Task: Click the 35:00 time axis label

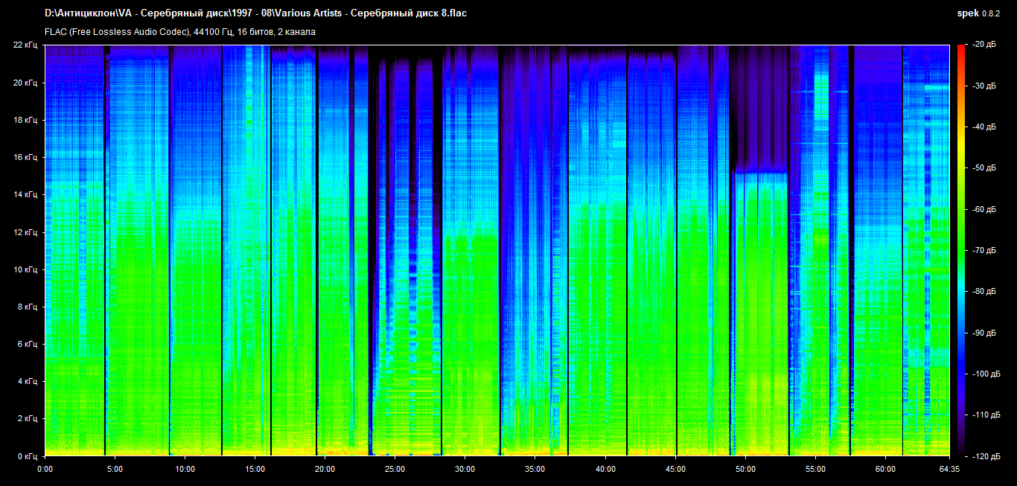Action: [x=535, y=469]
